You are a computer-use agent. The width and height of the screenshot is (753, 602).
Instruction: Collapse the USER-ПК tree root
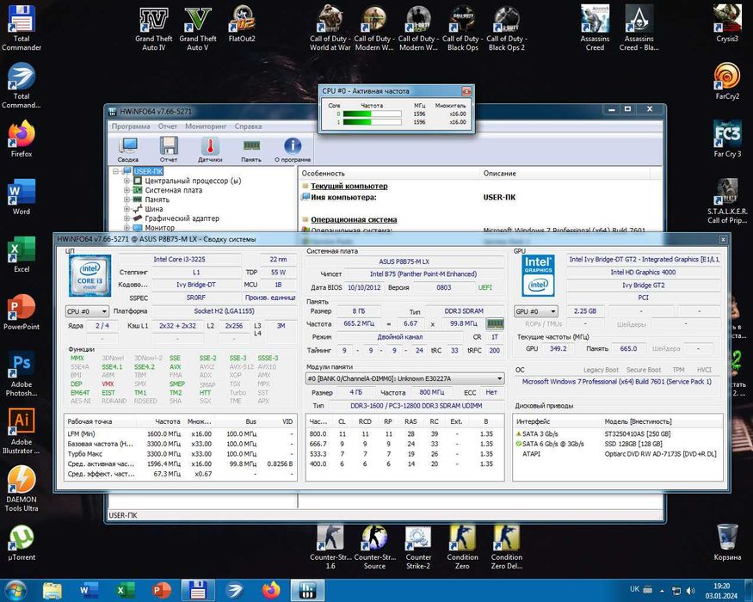[x=115, y=171]
